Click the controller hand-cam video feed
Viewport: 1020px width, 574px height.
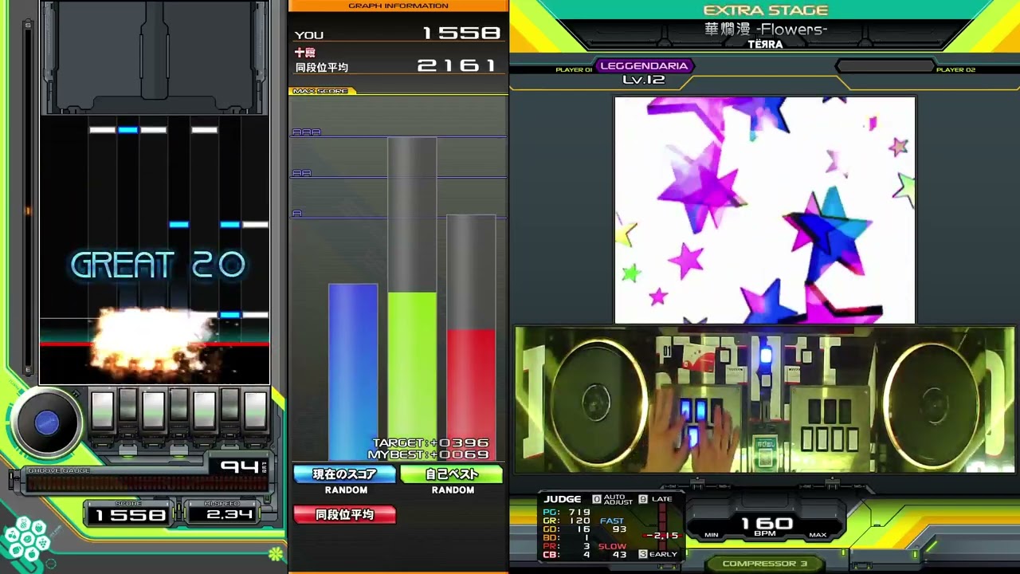coord(764,399)
